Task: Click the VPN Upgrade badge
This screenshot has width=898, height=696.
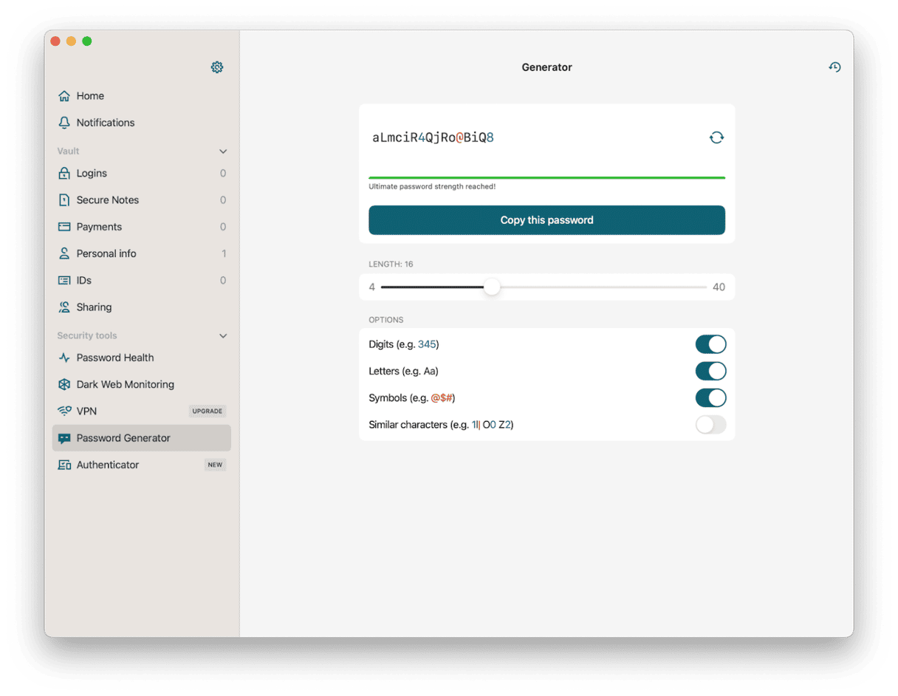Action: pyautogui.click(x=208, y=412)
